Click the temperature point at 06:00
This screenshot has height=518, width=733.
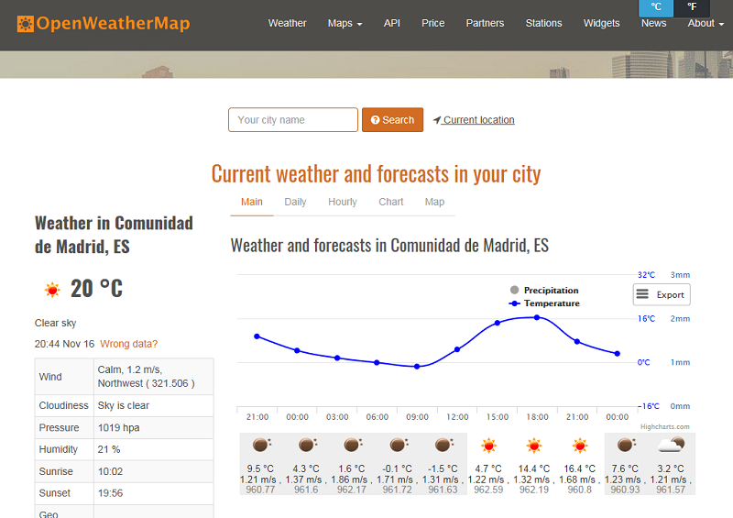(x=377, y=363)
